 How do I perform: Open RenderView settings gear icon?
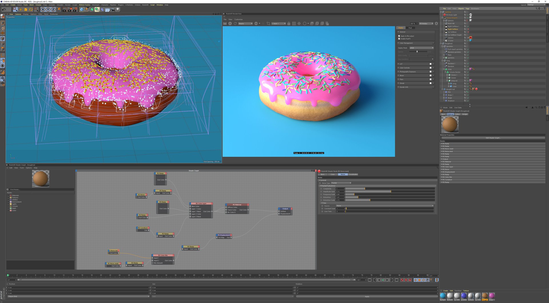(x=436, y=23)
